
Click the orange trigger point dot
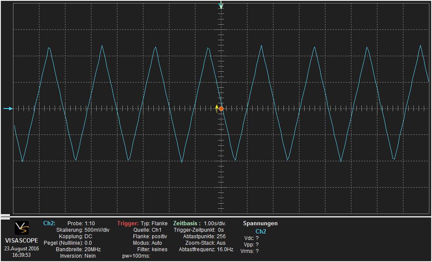point(221,109)
